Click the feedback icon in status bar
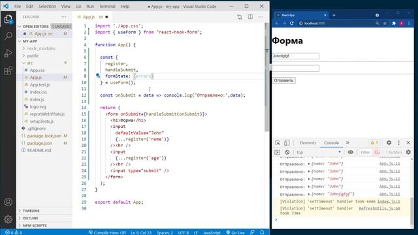This screenshot has width=418, height=235. [x=252, y=232]
